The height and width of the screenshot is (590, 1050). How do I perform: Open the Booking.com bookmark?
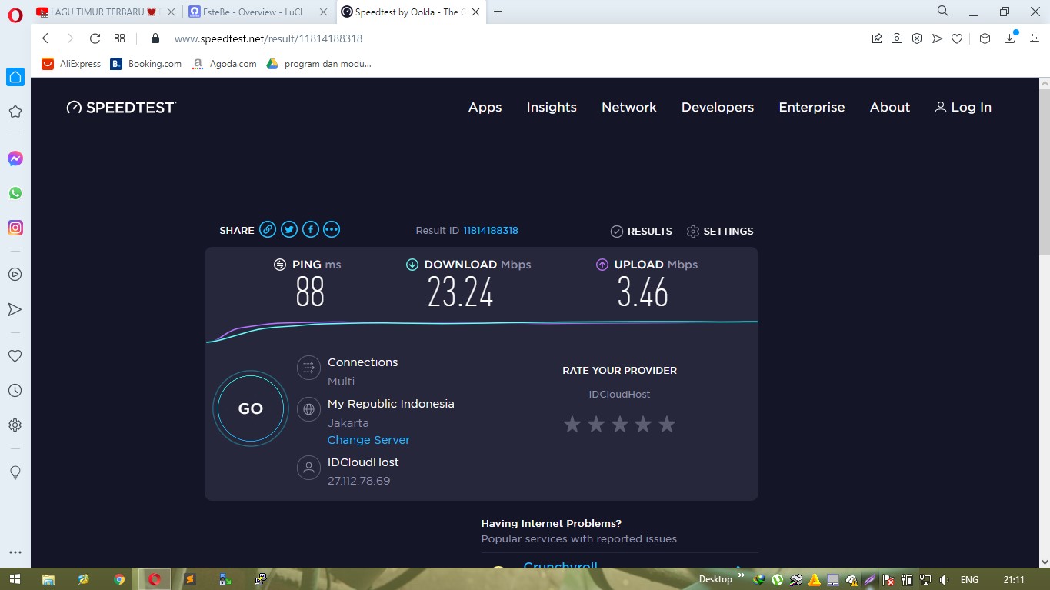click(146, 64)
